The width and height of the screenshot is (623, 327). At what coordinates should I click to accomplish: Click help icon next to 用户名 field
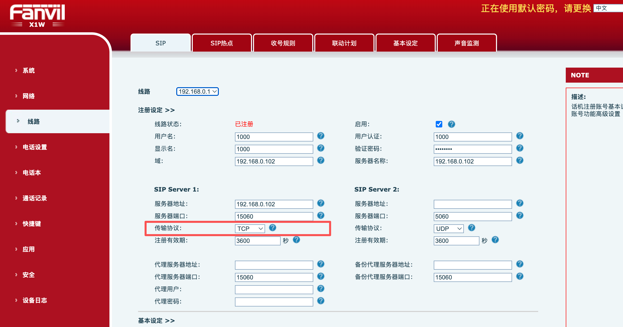pyautogui.click(x=321, y=136)
